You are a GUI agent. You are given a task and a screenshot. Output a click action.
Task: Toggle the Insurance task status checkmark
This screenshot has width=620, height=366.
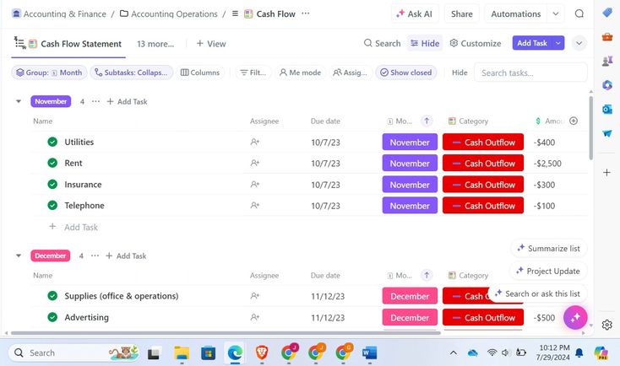tap(52, 184)
